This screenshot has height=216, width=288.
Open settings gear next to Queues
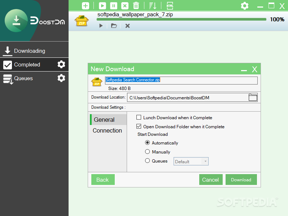[61, 78]
